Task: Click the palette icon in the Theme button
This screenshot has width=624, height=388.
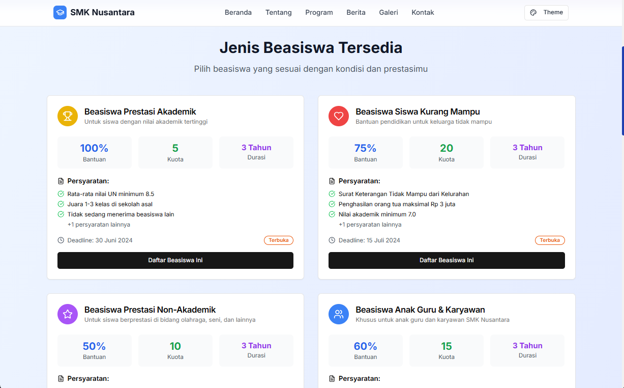Action: [533, 13]
